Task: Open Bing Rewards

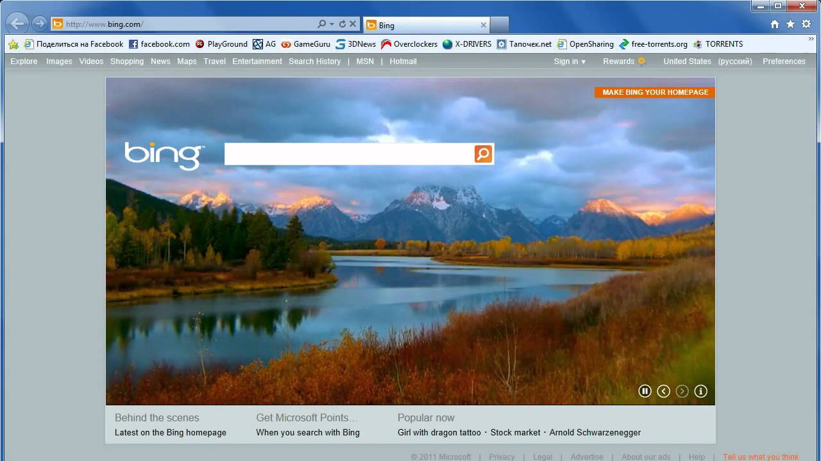Action: [624, 61]
